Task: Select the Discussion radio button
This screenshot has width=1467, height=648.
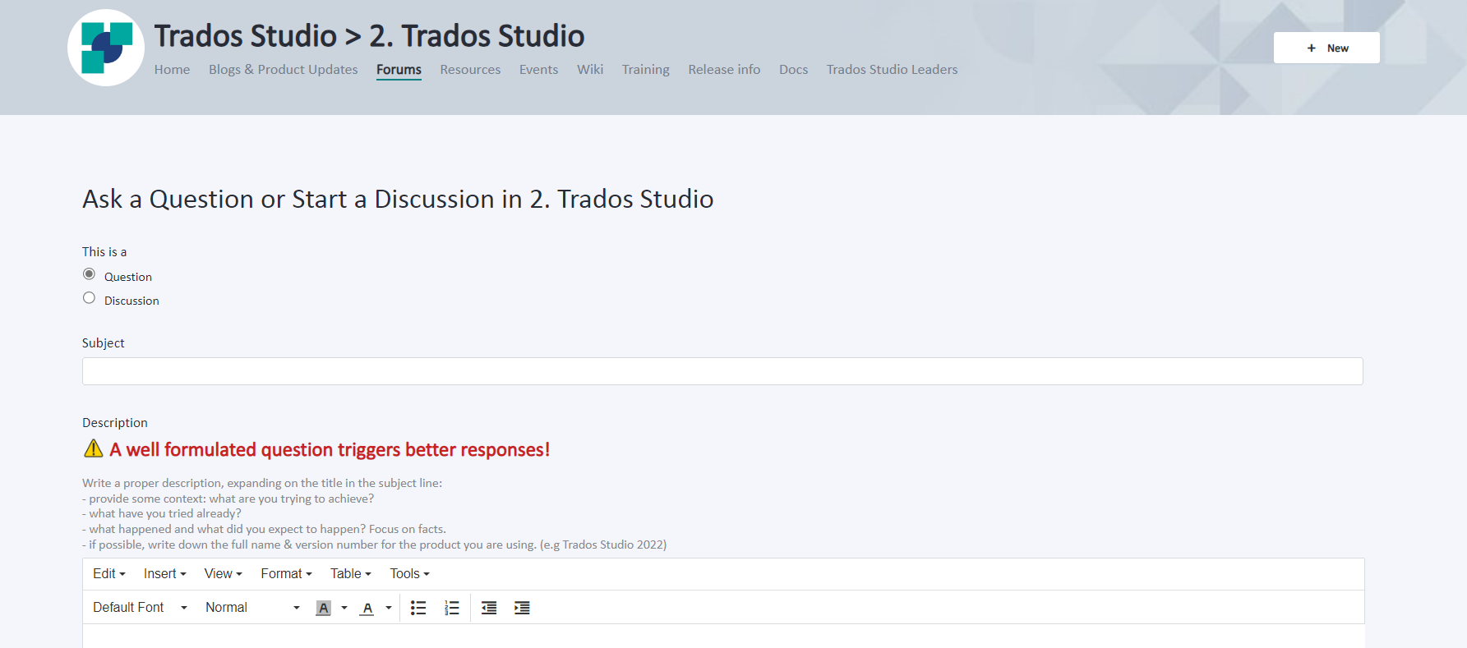Action: [89, 298]
